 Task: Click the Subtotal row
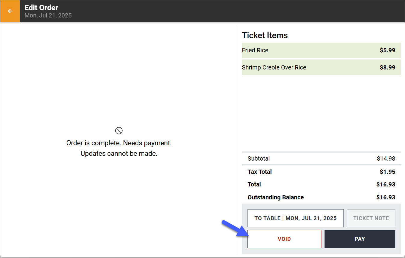point(321,158)
